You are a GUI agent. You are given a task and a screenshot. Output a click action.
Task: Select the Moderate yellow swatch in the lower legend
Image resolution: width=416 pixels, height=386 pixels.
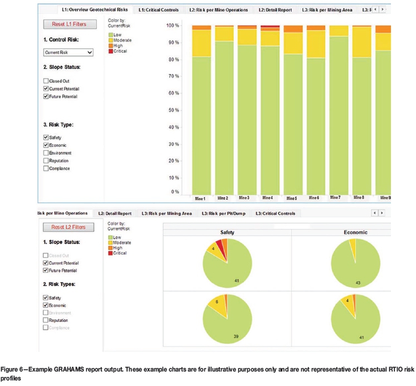point(110,243)
